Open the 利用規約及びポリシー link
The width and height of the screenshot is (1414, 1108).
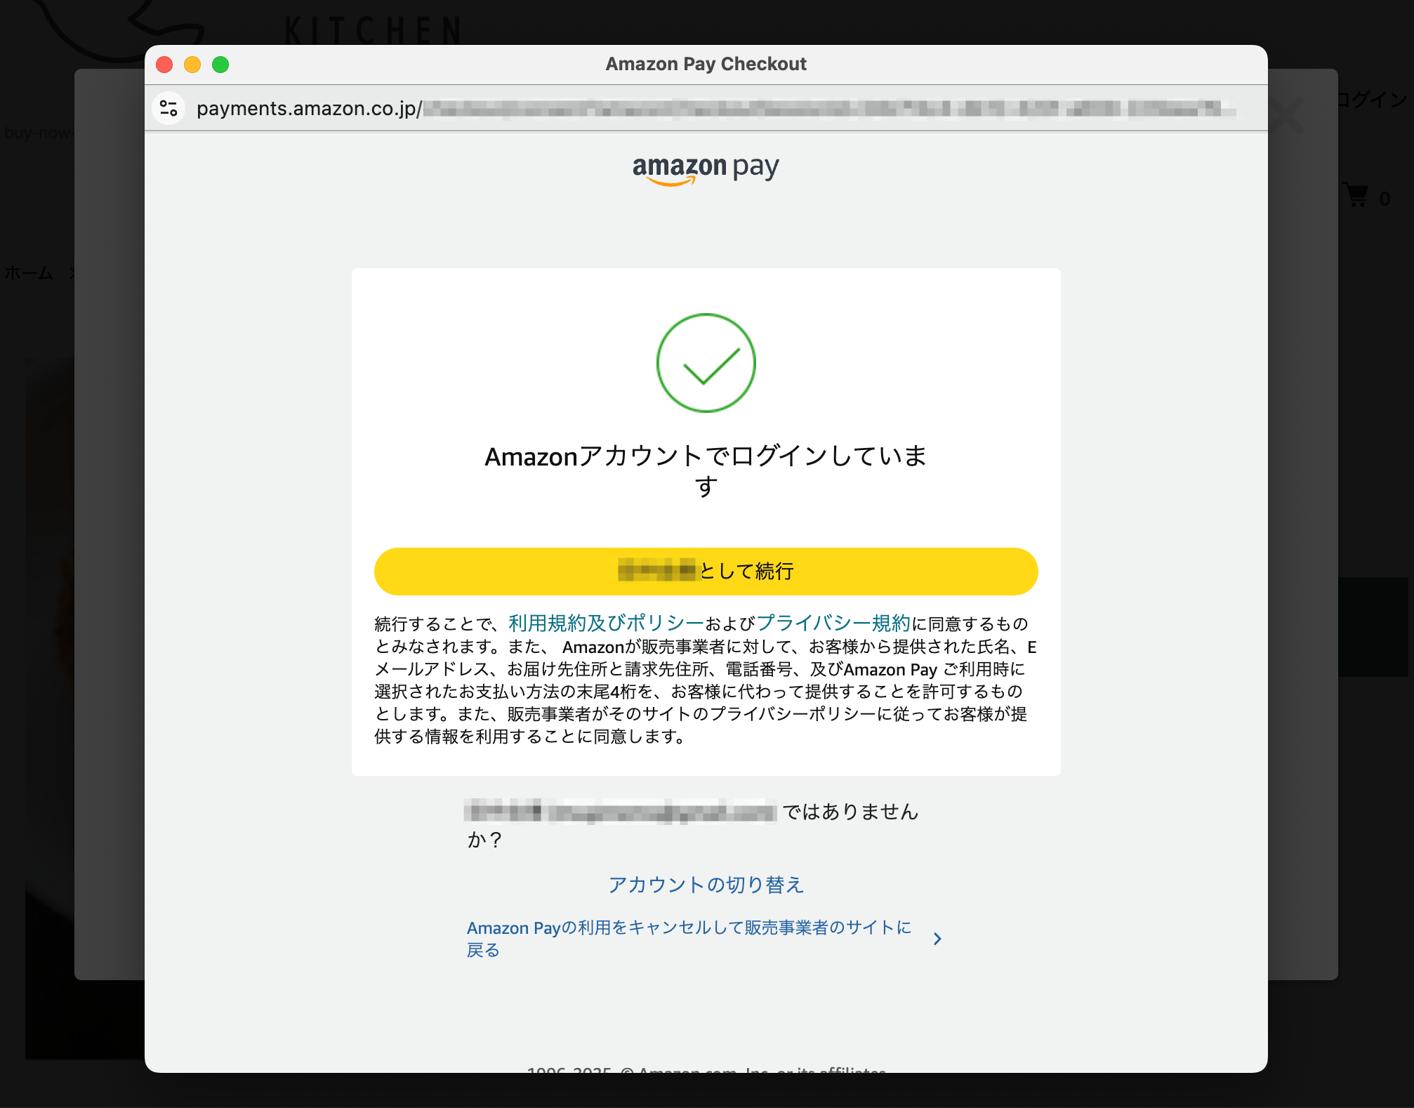(x=606, y=623)
